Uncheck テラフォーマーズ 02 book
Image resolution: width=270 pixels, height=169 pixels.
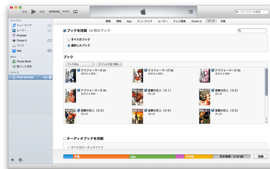[x=146, y=70]
